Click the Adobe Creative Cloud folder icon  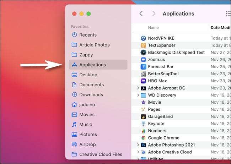143,152
